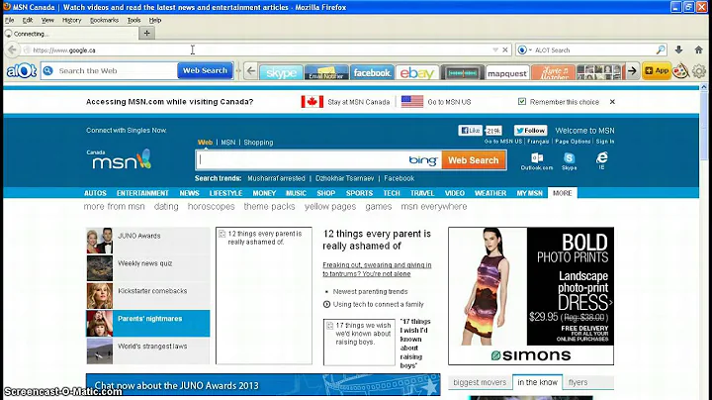The width and height of the screenshot is (712, 400).
Task: Click the Twitter Follow button
Action: 530,131
